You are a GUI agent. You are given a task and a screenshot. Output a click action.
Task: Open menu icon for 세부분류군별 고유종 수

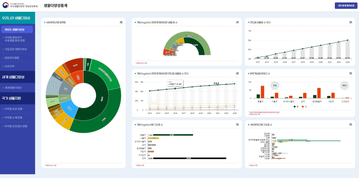pos(351,125)
